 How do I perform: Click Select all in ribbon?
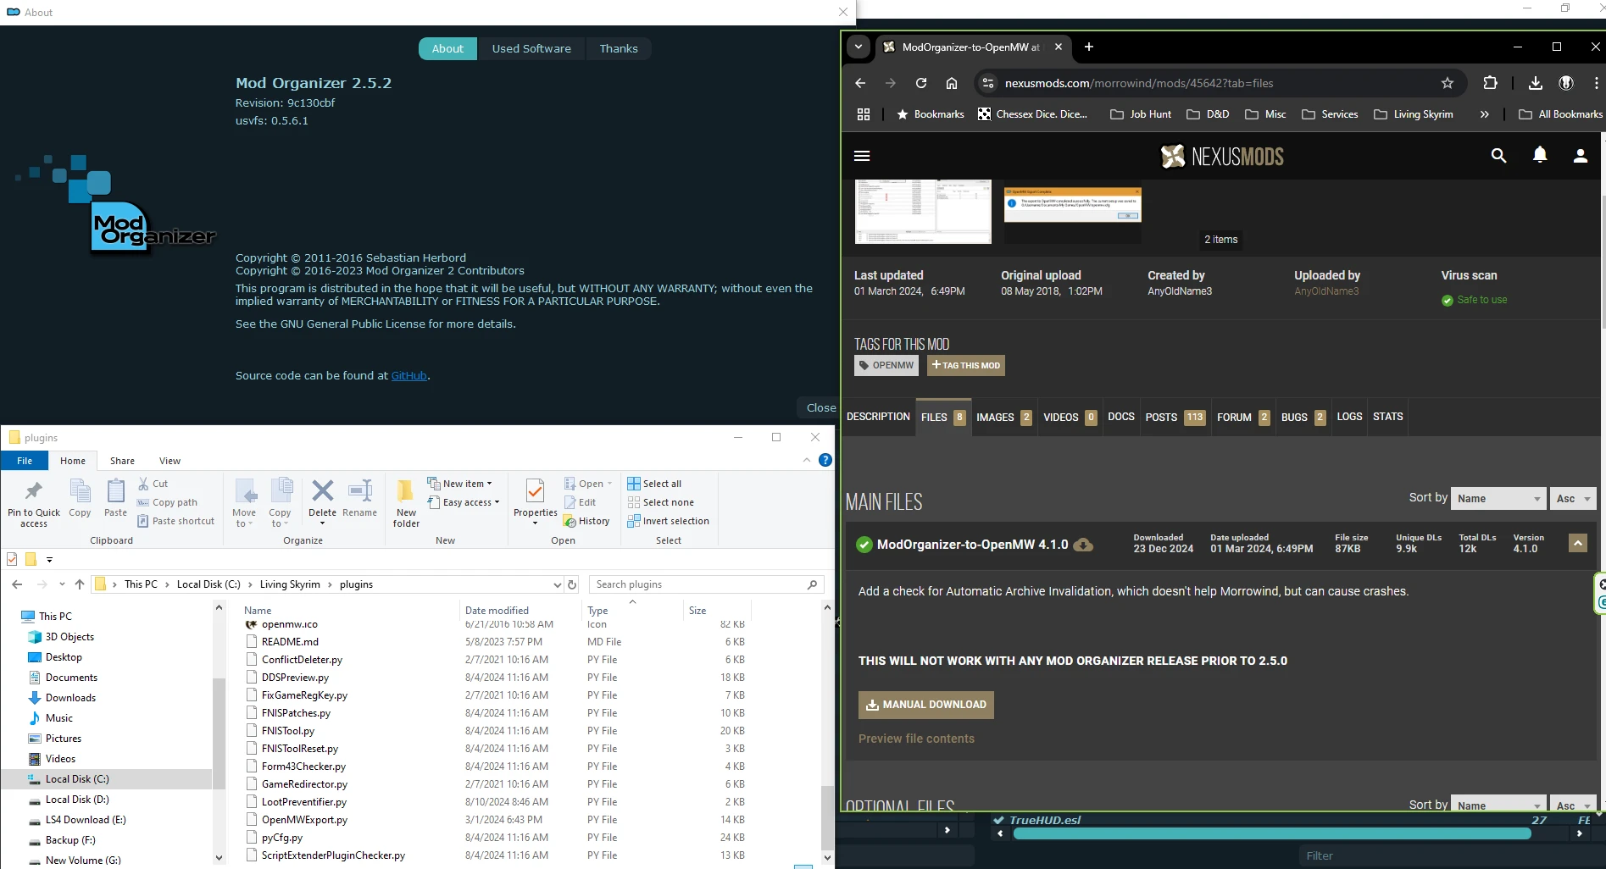(654, 484)
